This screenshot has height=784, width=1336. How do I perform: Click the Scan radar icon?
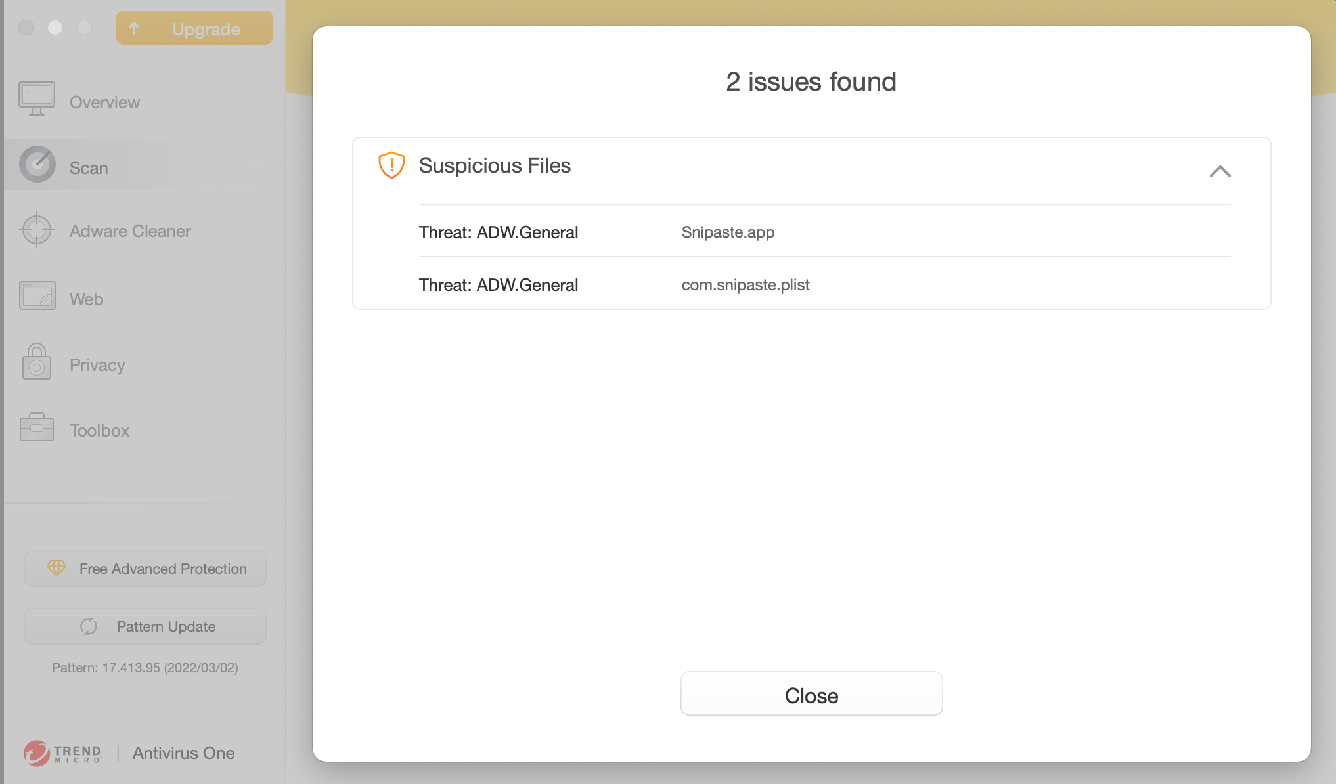pyautogui.click(x=37, y=164)
